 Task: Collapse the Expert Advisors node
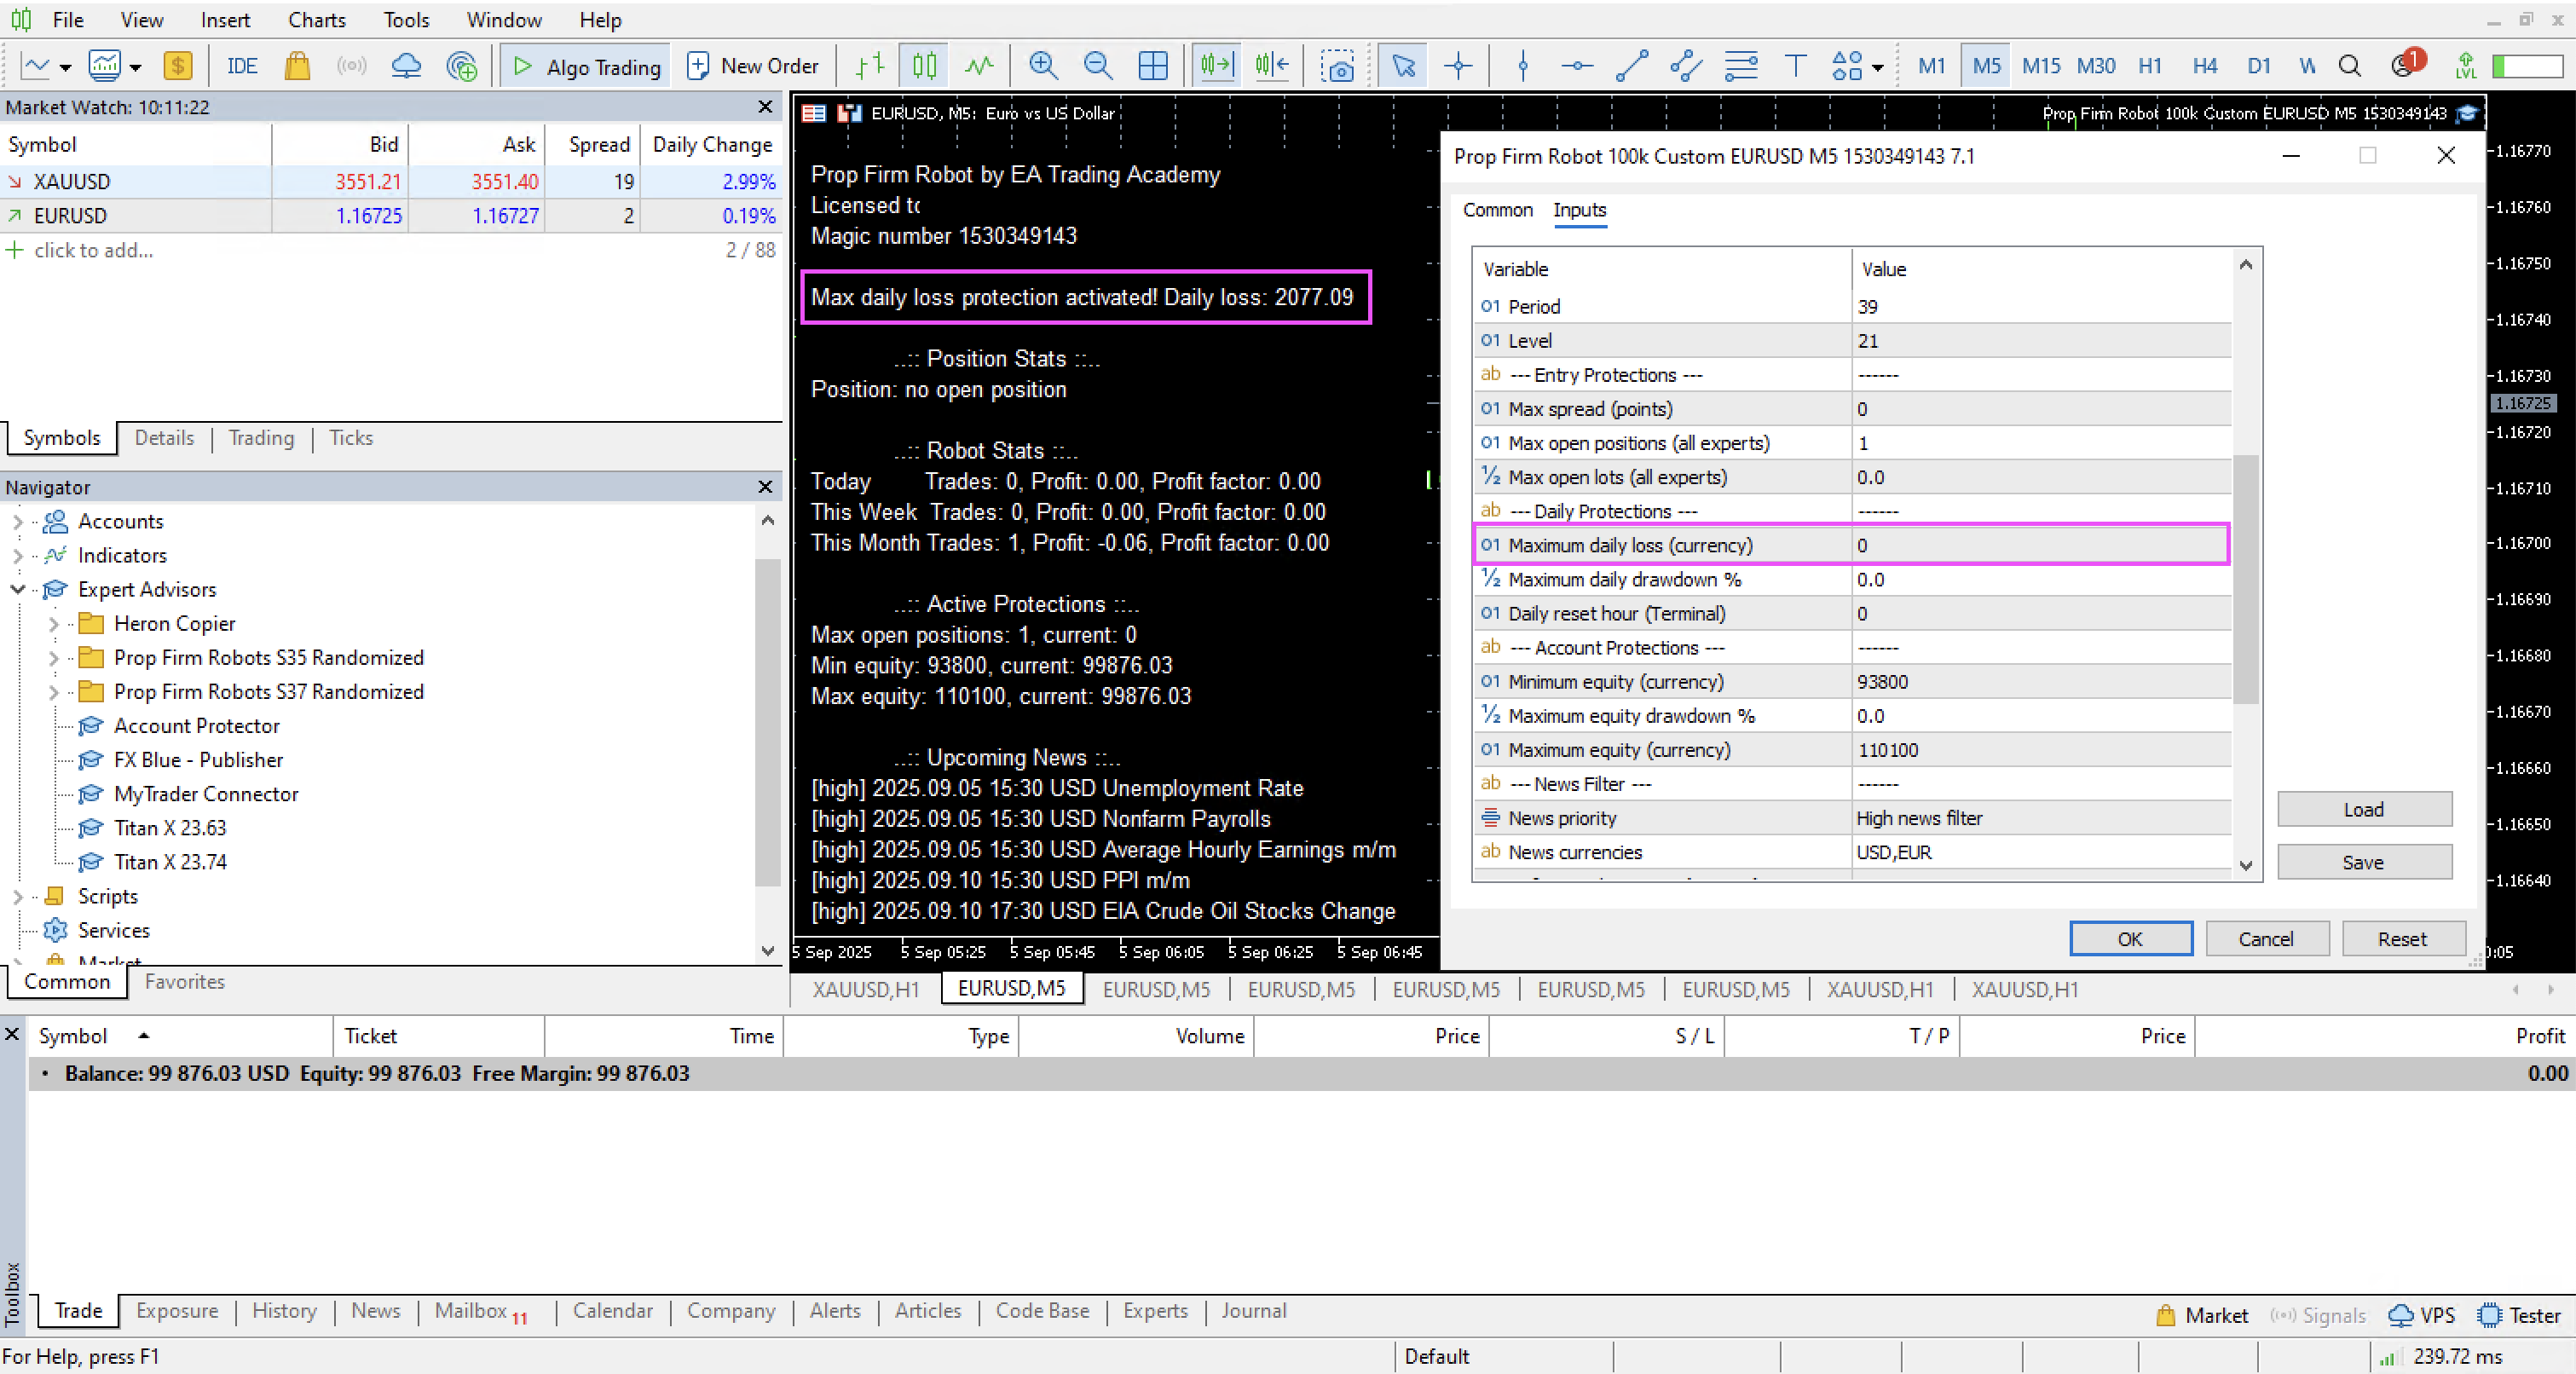pos(17,590)
